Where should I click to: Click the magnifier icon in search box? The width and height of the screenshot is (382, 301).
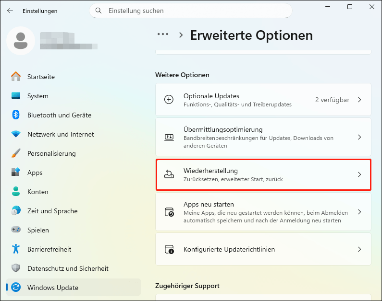(x=99, y=11)
